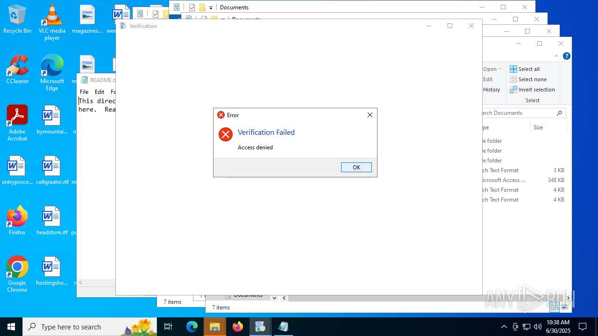Screen dimensions: 598x336
Task: Select the 3 KB Rich Text Format row
Action: (524, 170)
